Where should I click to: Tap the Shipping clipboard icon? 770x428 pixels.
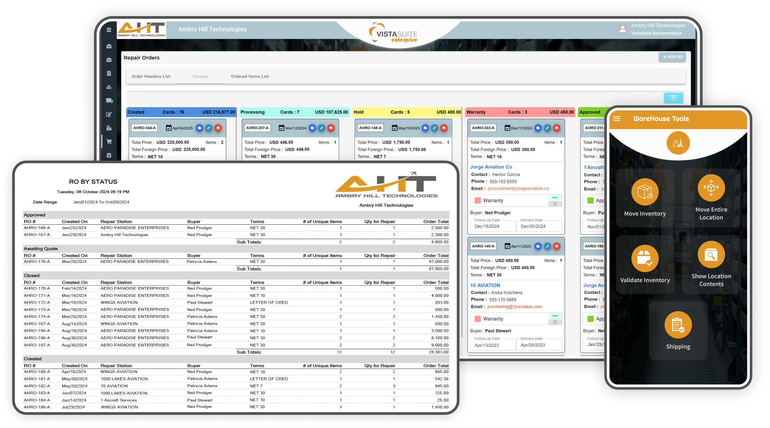(x=678, y=325)
